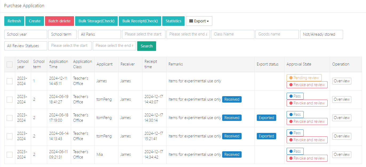Open Overview for the 2024-06-19 application

341,99
